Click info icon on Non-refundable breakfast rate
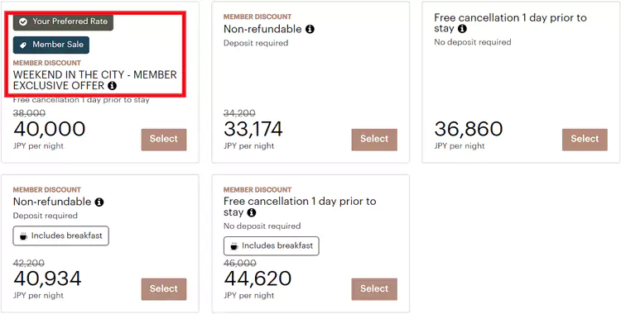The image size is (621, 314). point(99,202)
